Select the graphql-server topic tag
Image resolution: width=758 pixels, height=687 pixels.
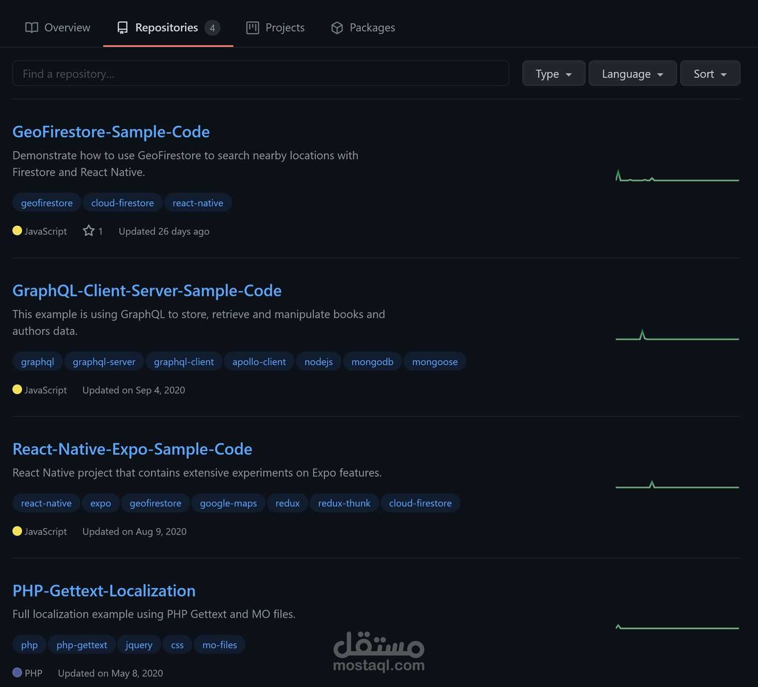[104, 362]
